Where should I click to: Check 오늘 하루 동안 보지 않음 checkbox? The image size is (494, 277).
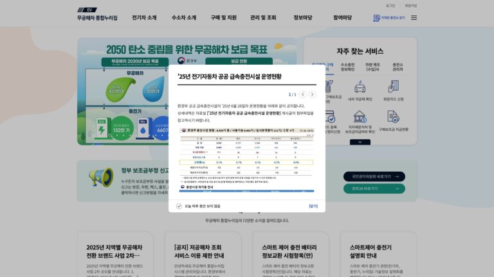[x=179, y=206]
